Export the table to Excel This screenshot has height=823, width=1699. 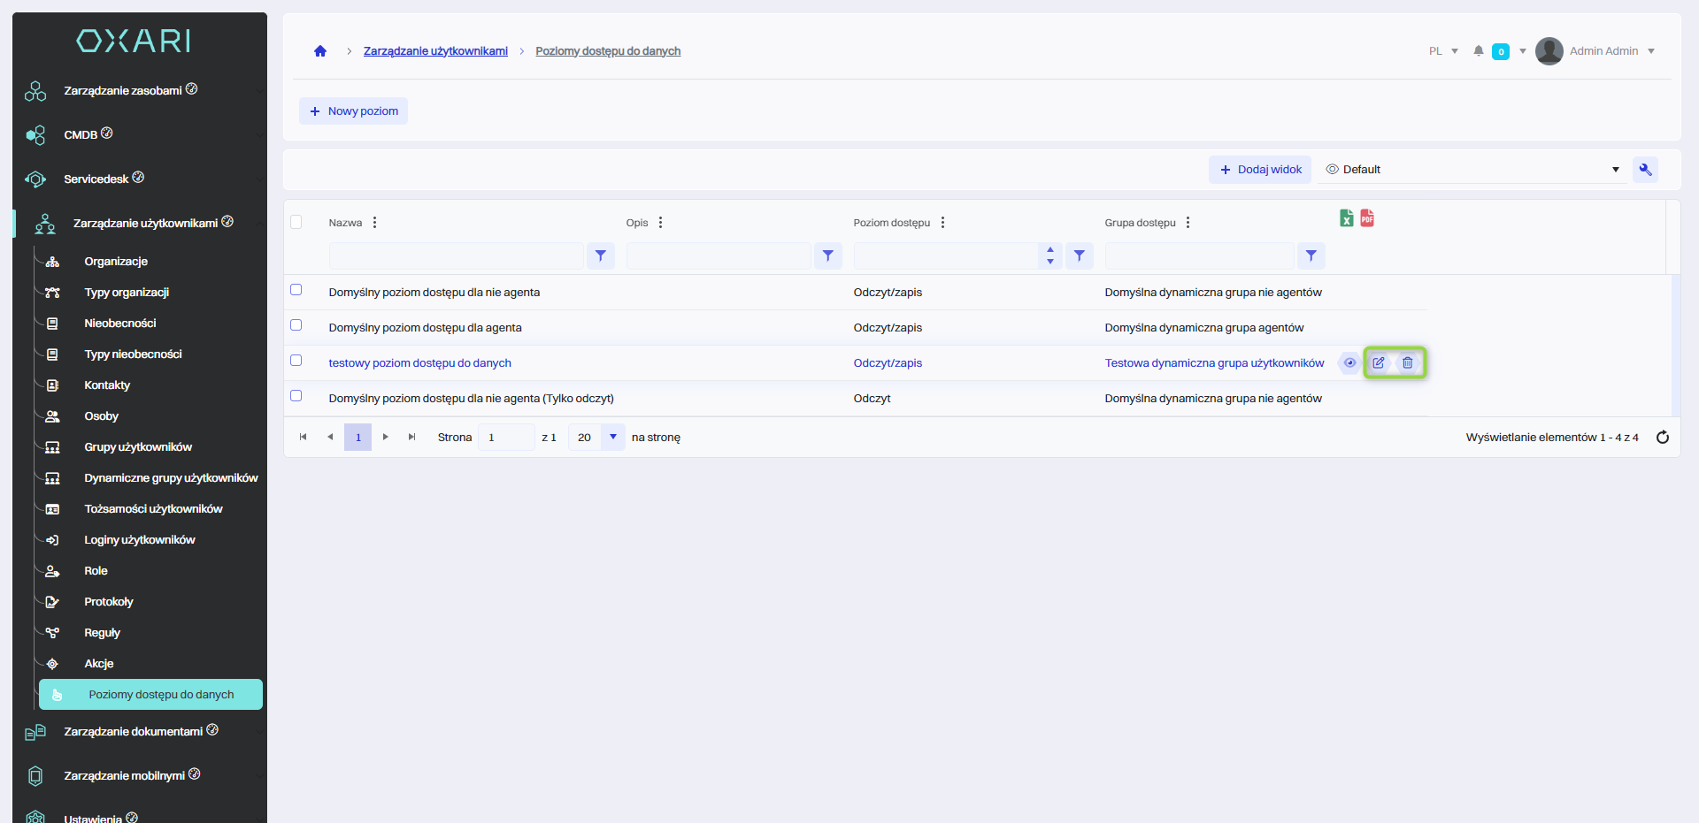[1346, 218]
